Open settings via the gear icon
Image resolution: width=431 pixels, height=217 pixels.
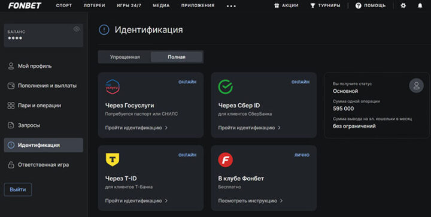coord(403,5)
